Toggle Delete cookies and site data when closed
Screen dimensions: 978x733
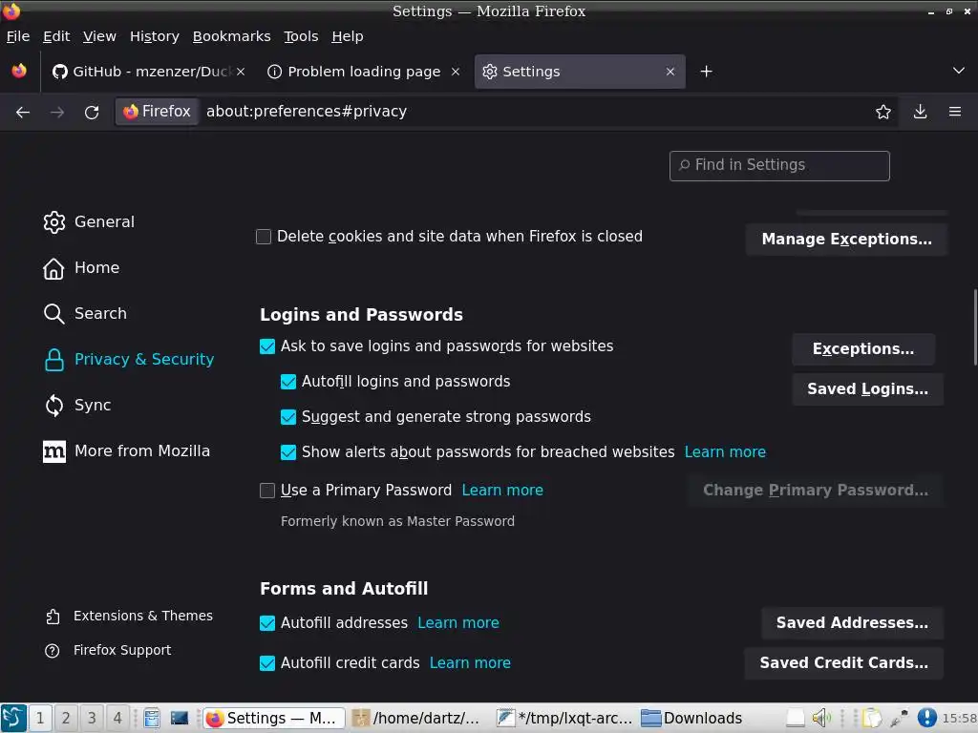264,237
